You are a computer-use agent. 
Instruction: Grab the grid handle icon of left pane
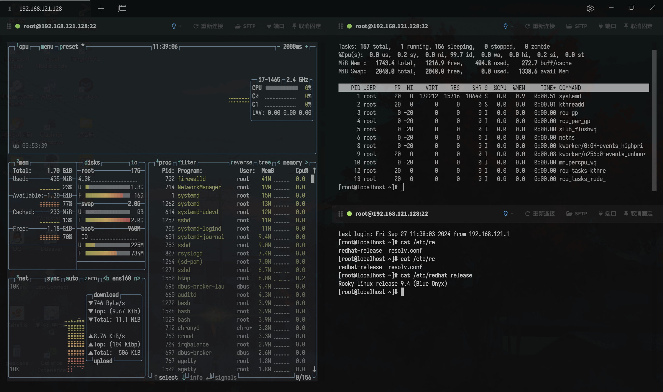click(x=9, y=26)
